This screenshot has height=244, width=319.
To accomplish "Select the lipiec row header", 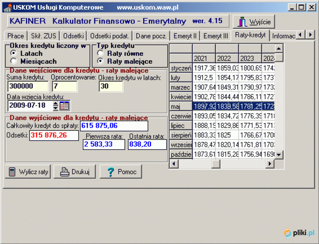I will pyautogui.click(x=181, y=126).
